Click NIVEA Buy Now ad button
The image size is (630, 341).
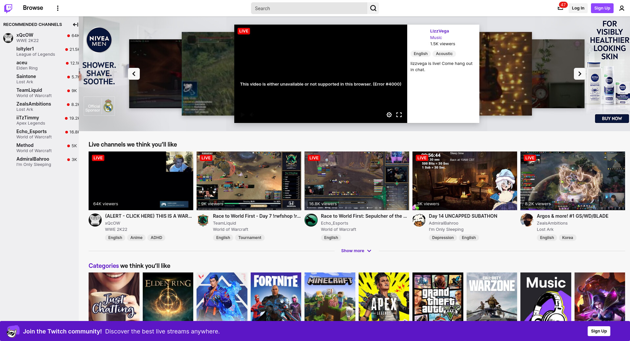(x=612, y=118)
